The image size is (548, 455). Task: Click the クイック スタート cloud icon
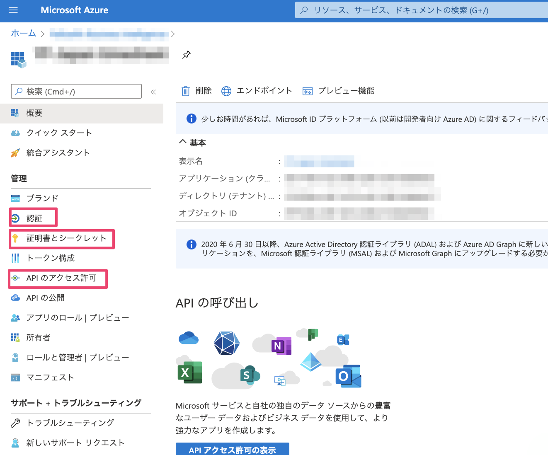pos(15,133)
